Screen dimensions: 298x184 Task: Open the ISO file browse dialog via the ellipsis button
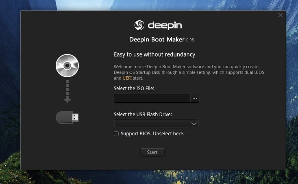(x=194, y=98)
